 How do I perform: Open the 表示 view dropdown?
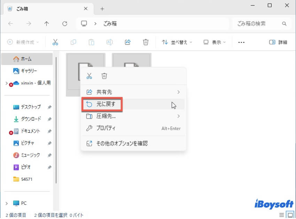tap(215, 42)
